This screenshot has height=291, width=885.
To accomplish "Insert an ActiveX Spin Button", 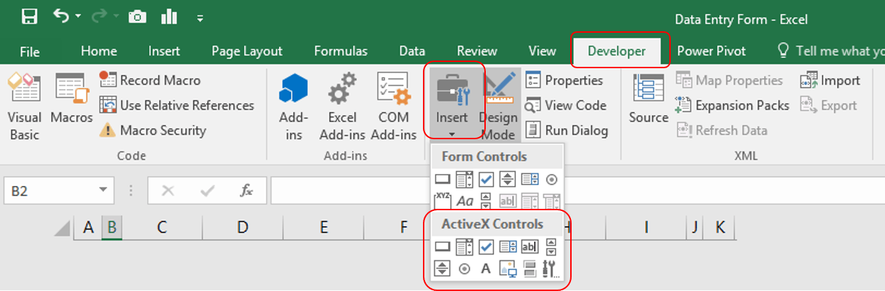I will (x=443, y=268).
